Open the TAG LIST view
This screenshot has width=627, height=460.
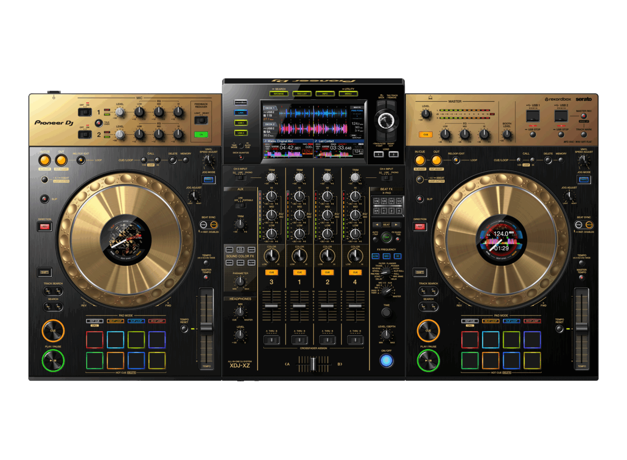[x=301, y=93]
